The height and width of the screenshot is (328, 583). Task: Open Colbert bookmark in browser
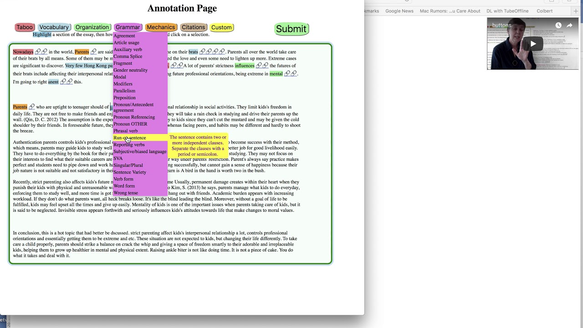[x=544, y=11]
